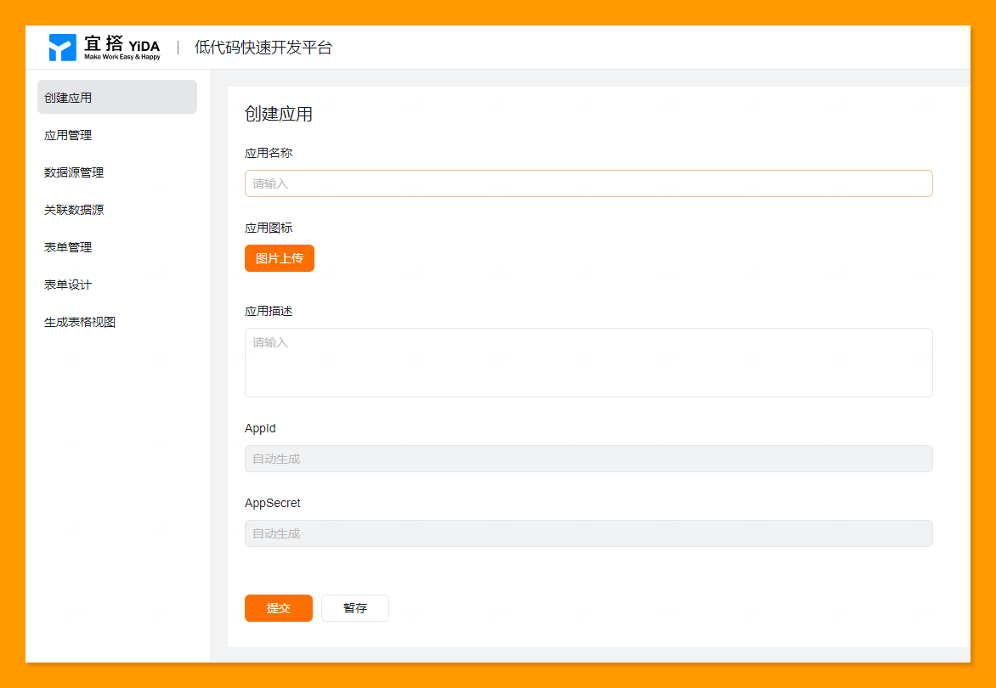The height and width of the screenshot is (688, 996).
Task: Click the disabled AppId field
Action: [x=588, y=459]
